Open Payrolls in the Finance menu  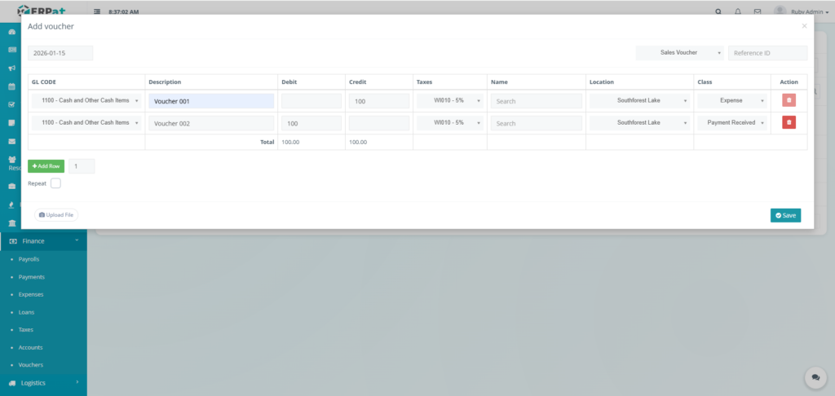coord(29,259)
